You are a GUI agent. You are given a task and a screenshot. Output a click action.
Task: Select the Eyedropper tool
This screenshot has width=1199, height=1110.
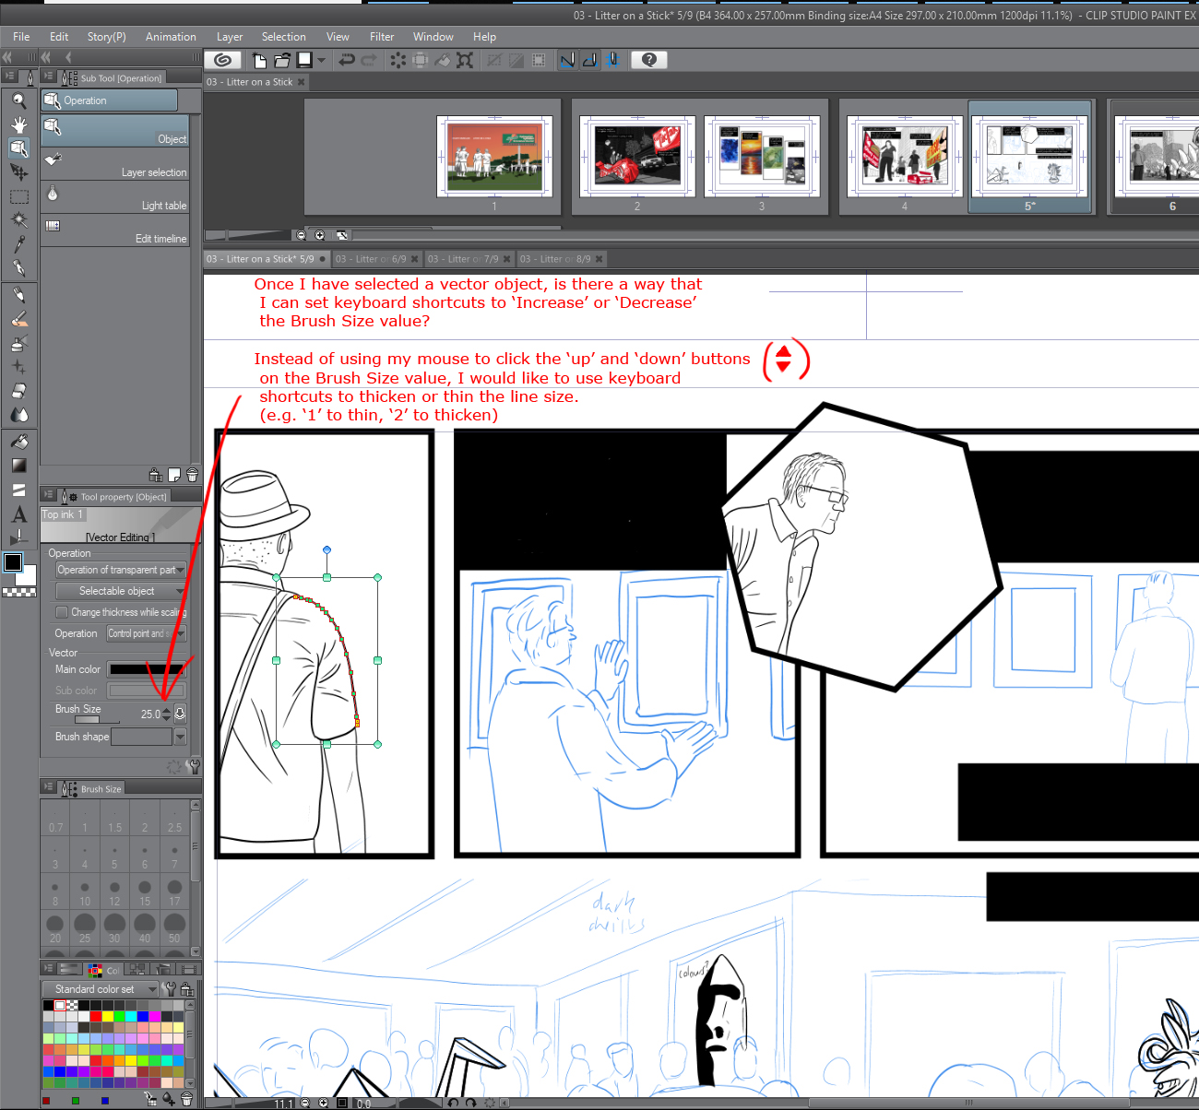18,246
